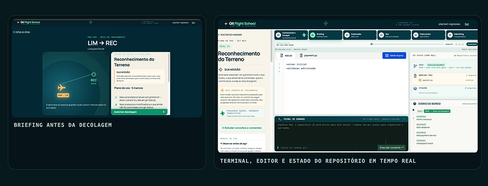Click the payment.py tab file icon
Screen dimensions: 488x186
(301, 55)
